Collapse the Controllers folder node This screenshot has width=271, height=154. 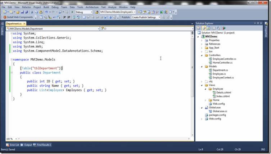coord(202,55)
